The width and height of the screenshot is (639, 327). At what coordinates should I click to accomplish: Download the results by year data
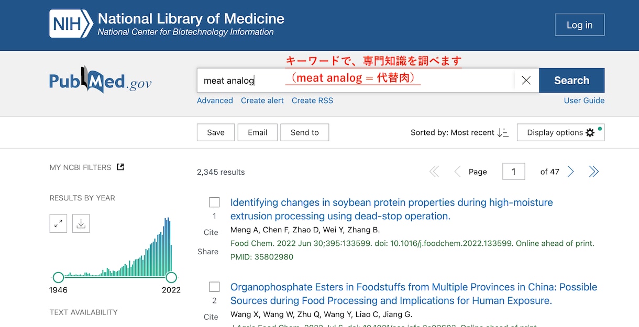point(81,223)
